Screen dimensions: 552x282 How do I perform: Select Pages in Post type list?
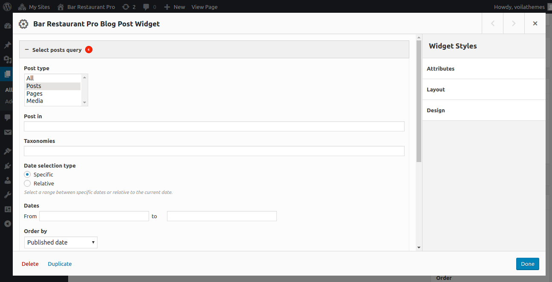coord(53,94)
